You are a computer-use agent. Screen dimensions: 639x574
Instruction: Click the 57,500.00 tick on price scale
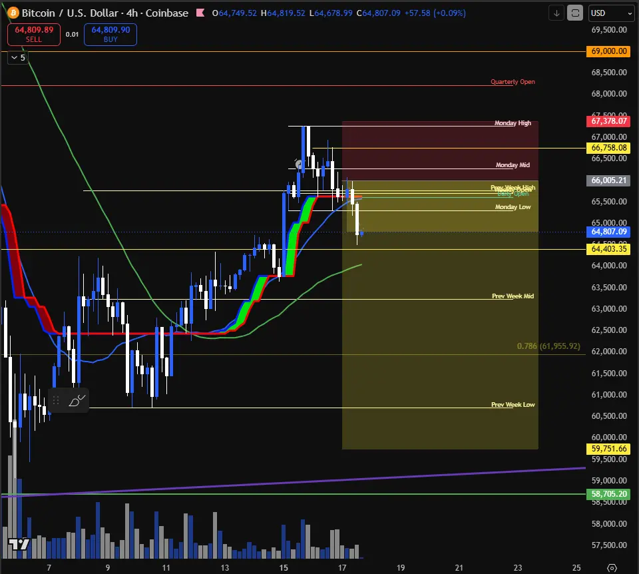pyautogui.click(x=609, y=545)
